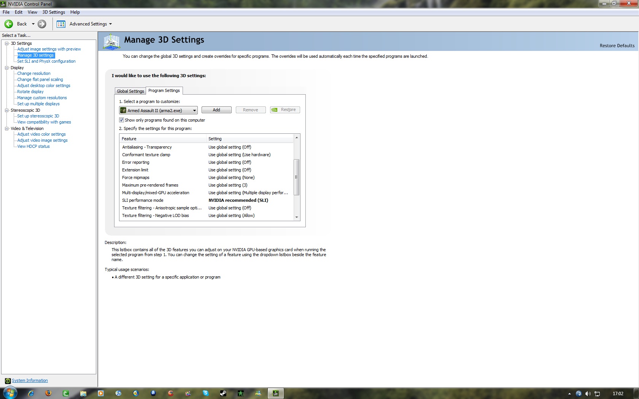Click NVIDIA Control Panel taskbar button
The width and height of the screenshot is (639, 399).
click(x=276, y=393)
